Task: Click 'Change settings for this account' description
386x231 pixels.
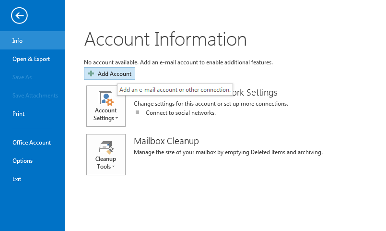Action: click(211, 104)
